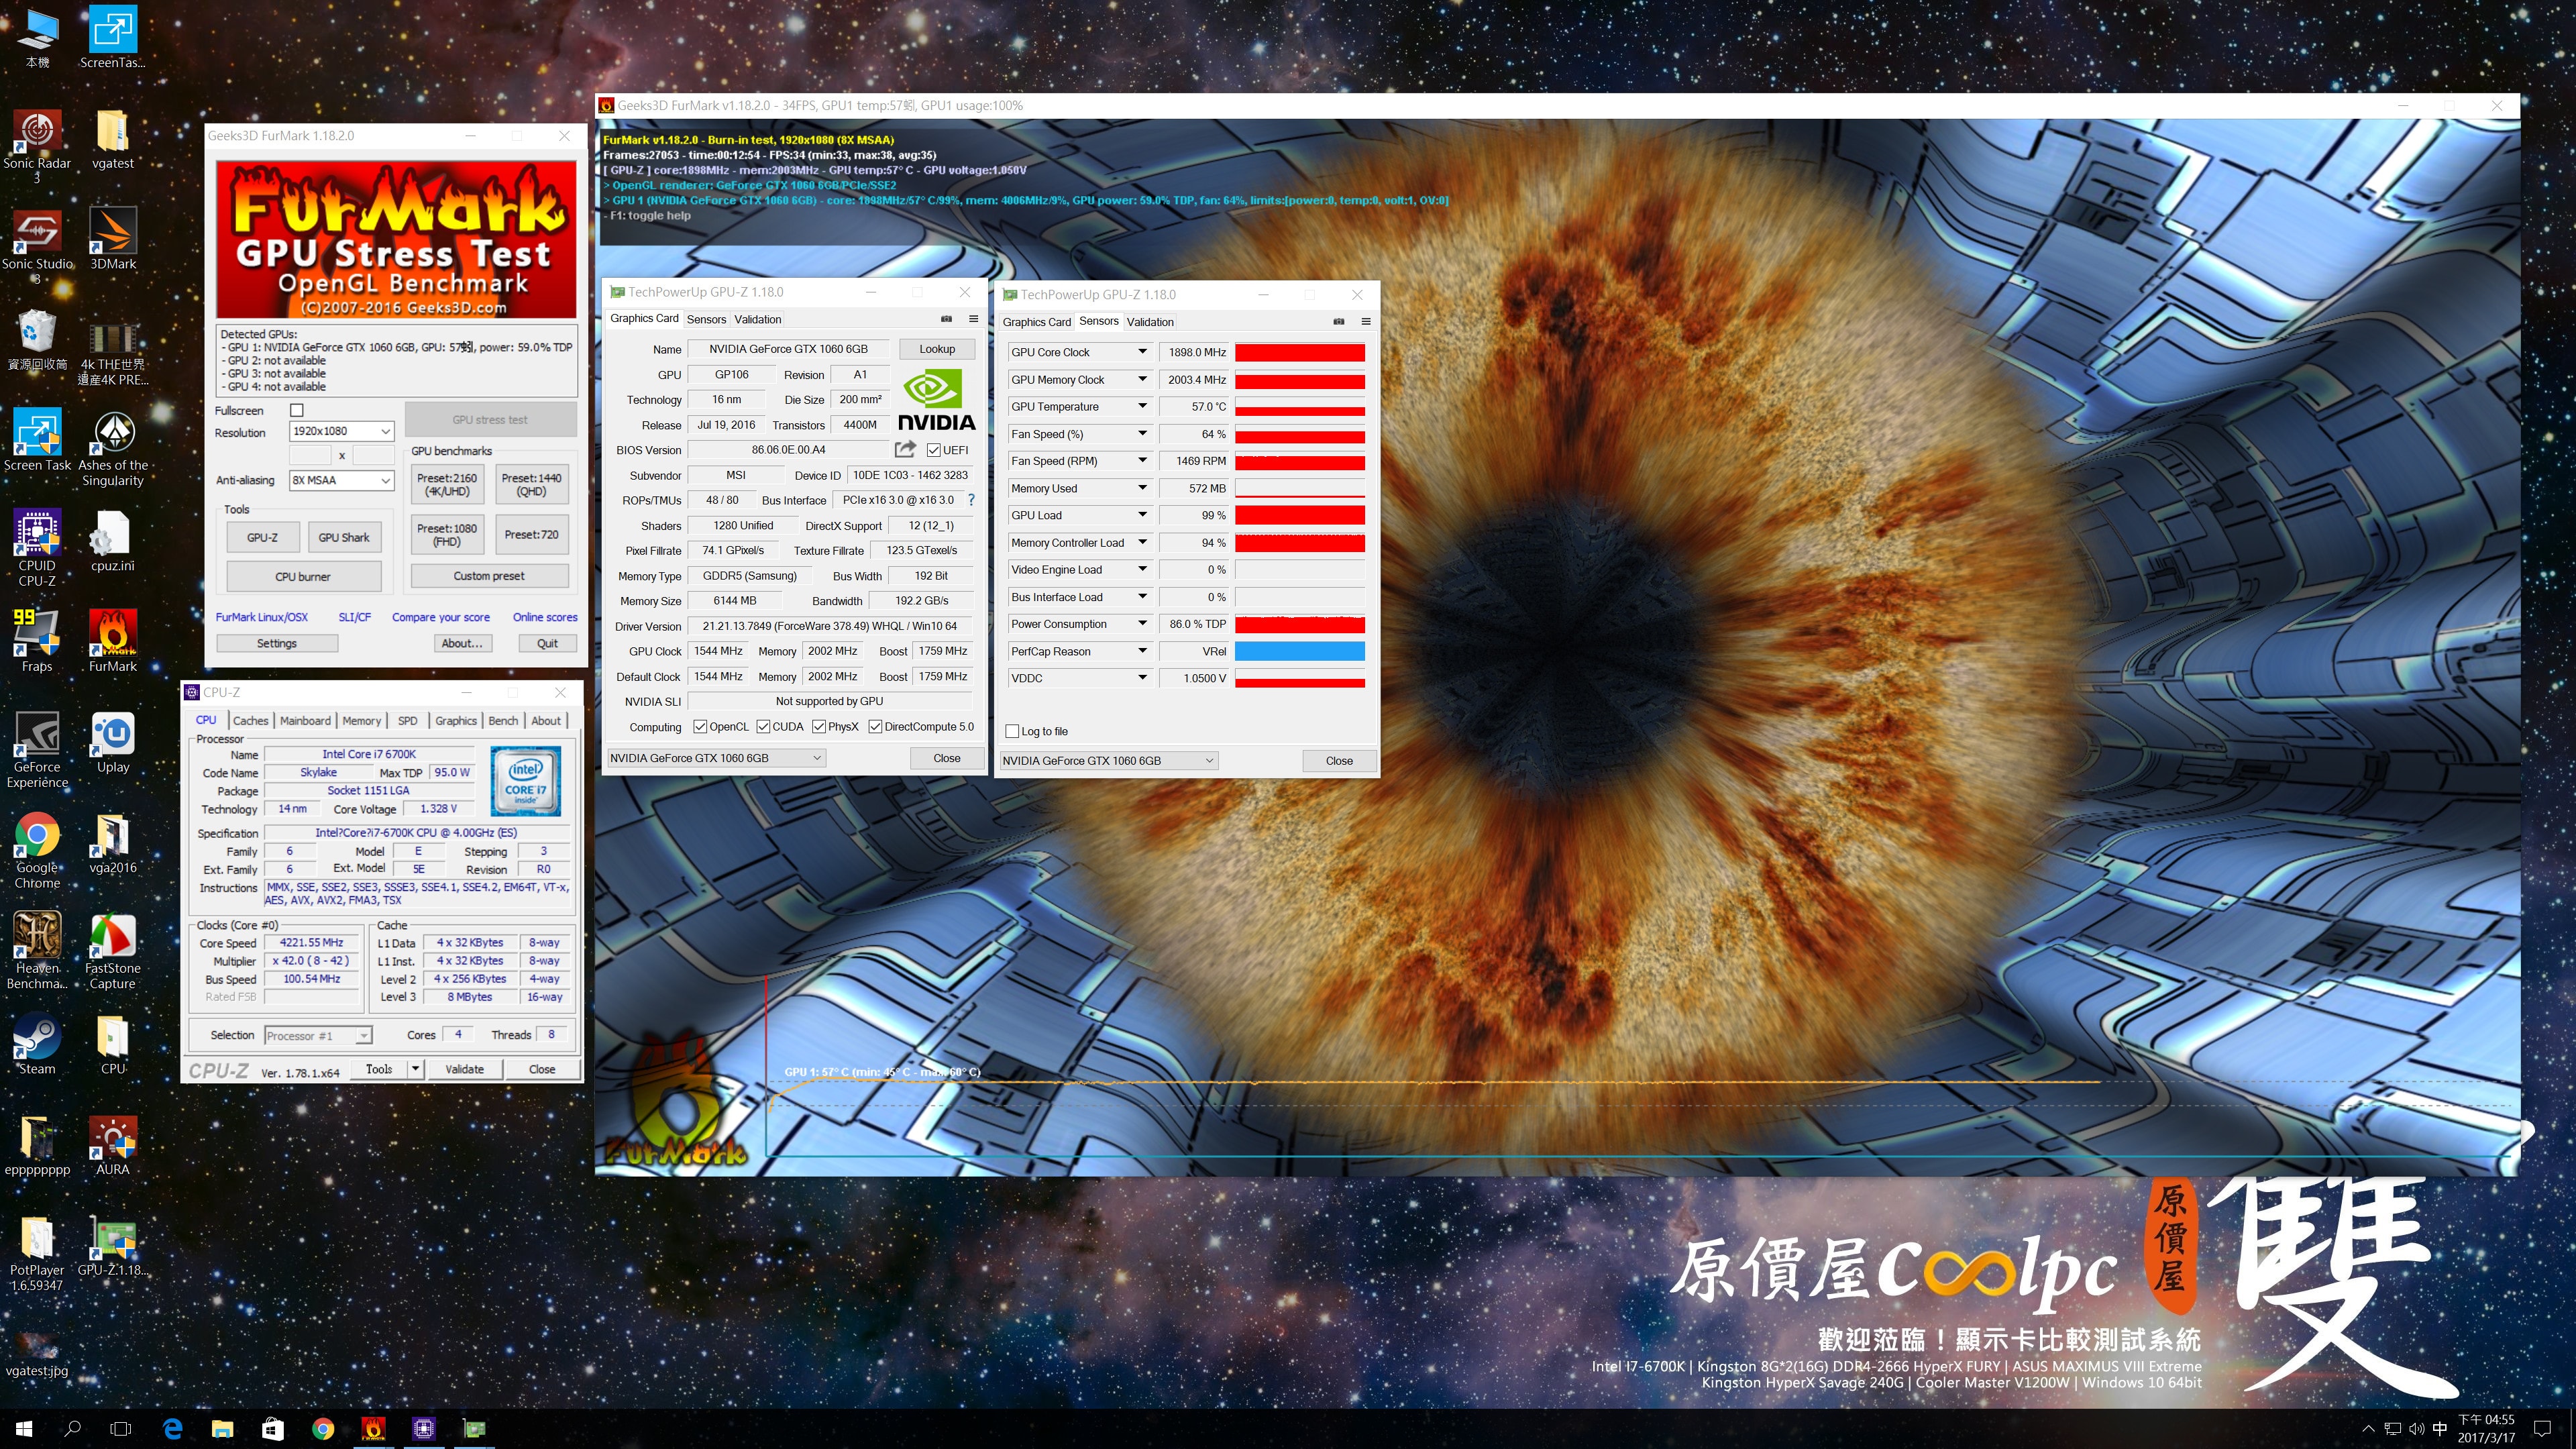This screenshot has width=2576, height=1449.
Task: Click the GPU Shark button in FurMark
Action: click(343, 537)
